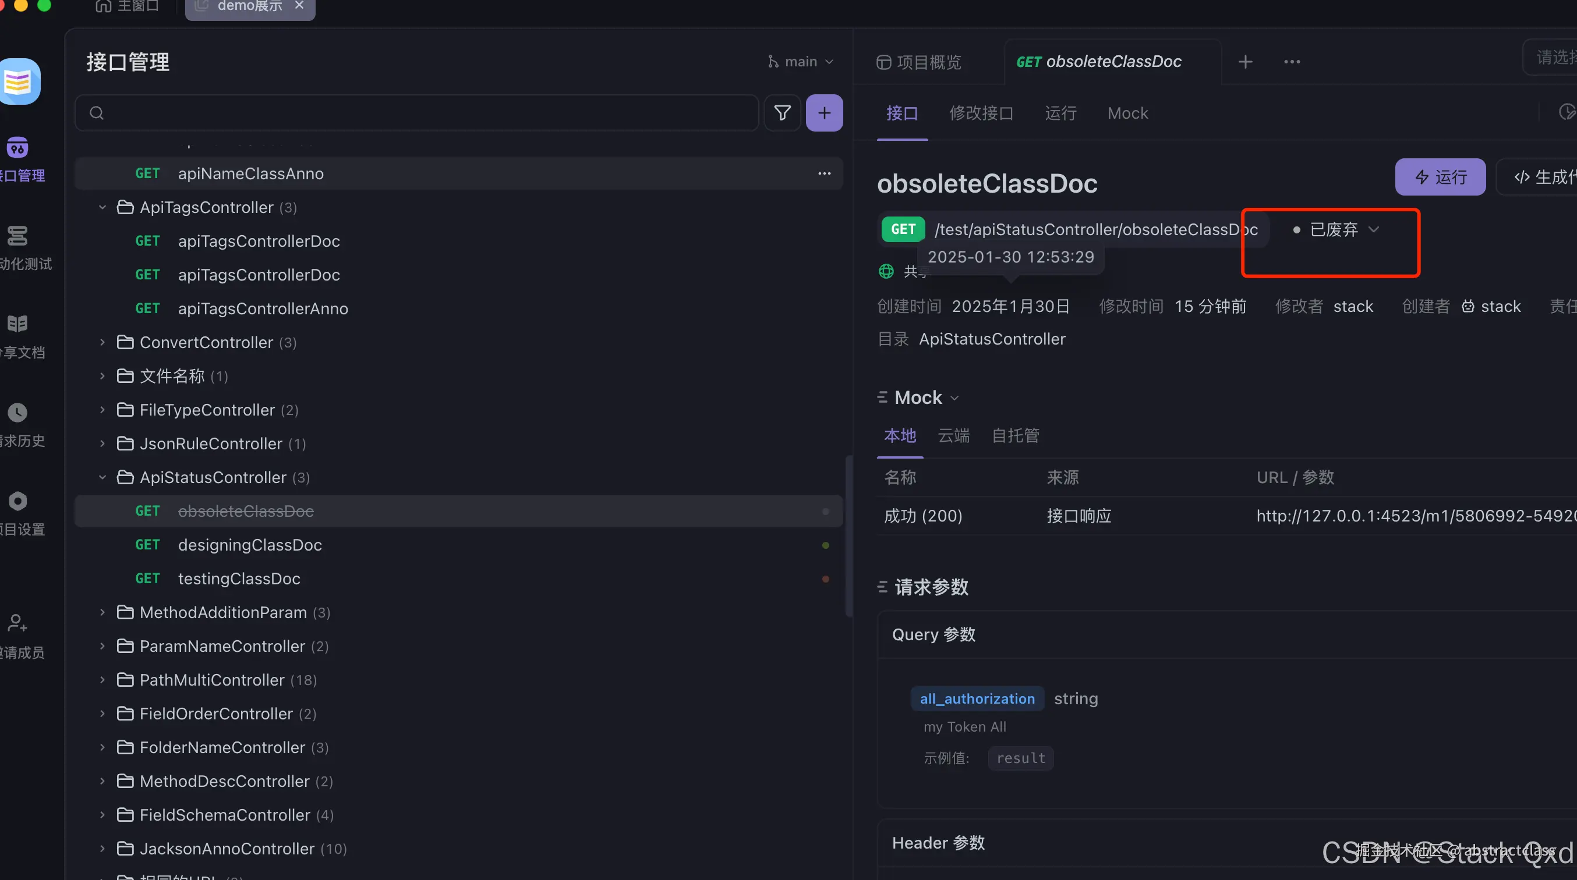Open more options on apiNameClassAnno row
The height and width of the screenshot is (880, 1577).
(x=825, y=174)
